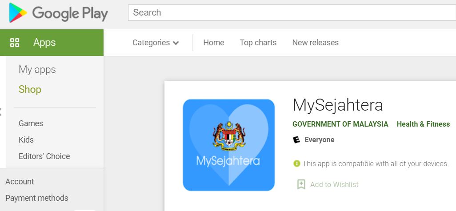Viewport: 456px width, 211px height.
Task: Select Shop in the sidebar
Action: click(x=30, y=89)
